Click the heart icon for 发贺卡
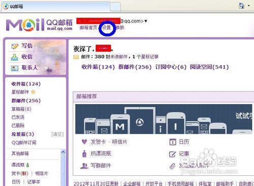The width and height of the screenshot is (254, 186). 84,142
